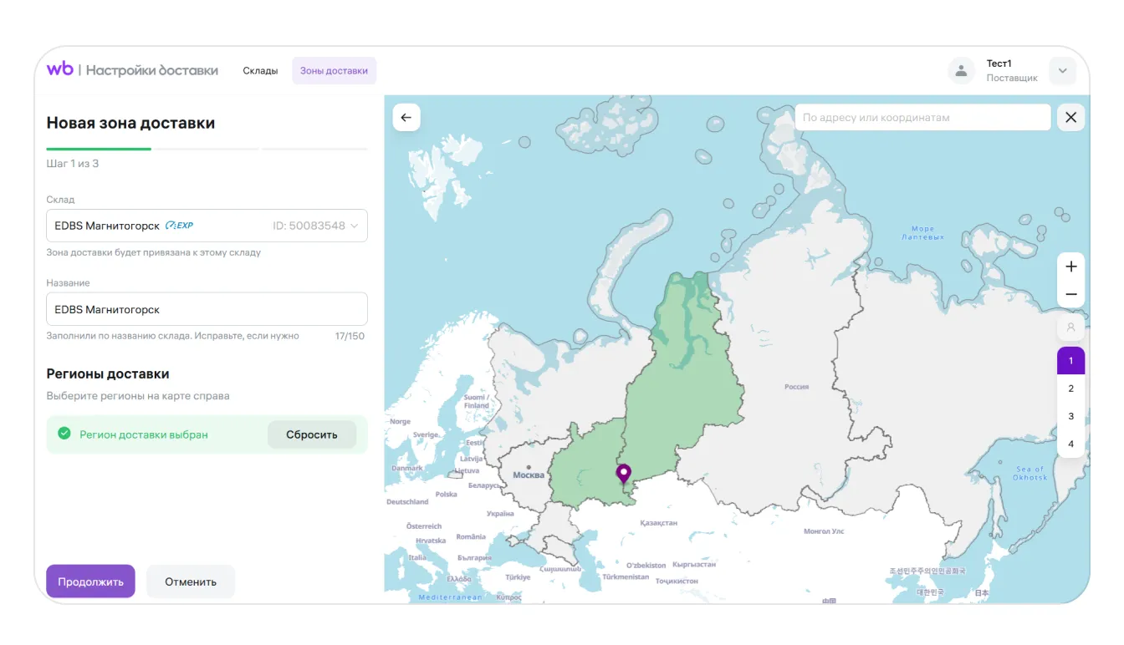Click the address or coordinates search field

point(922,118)
